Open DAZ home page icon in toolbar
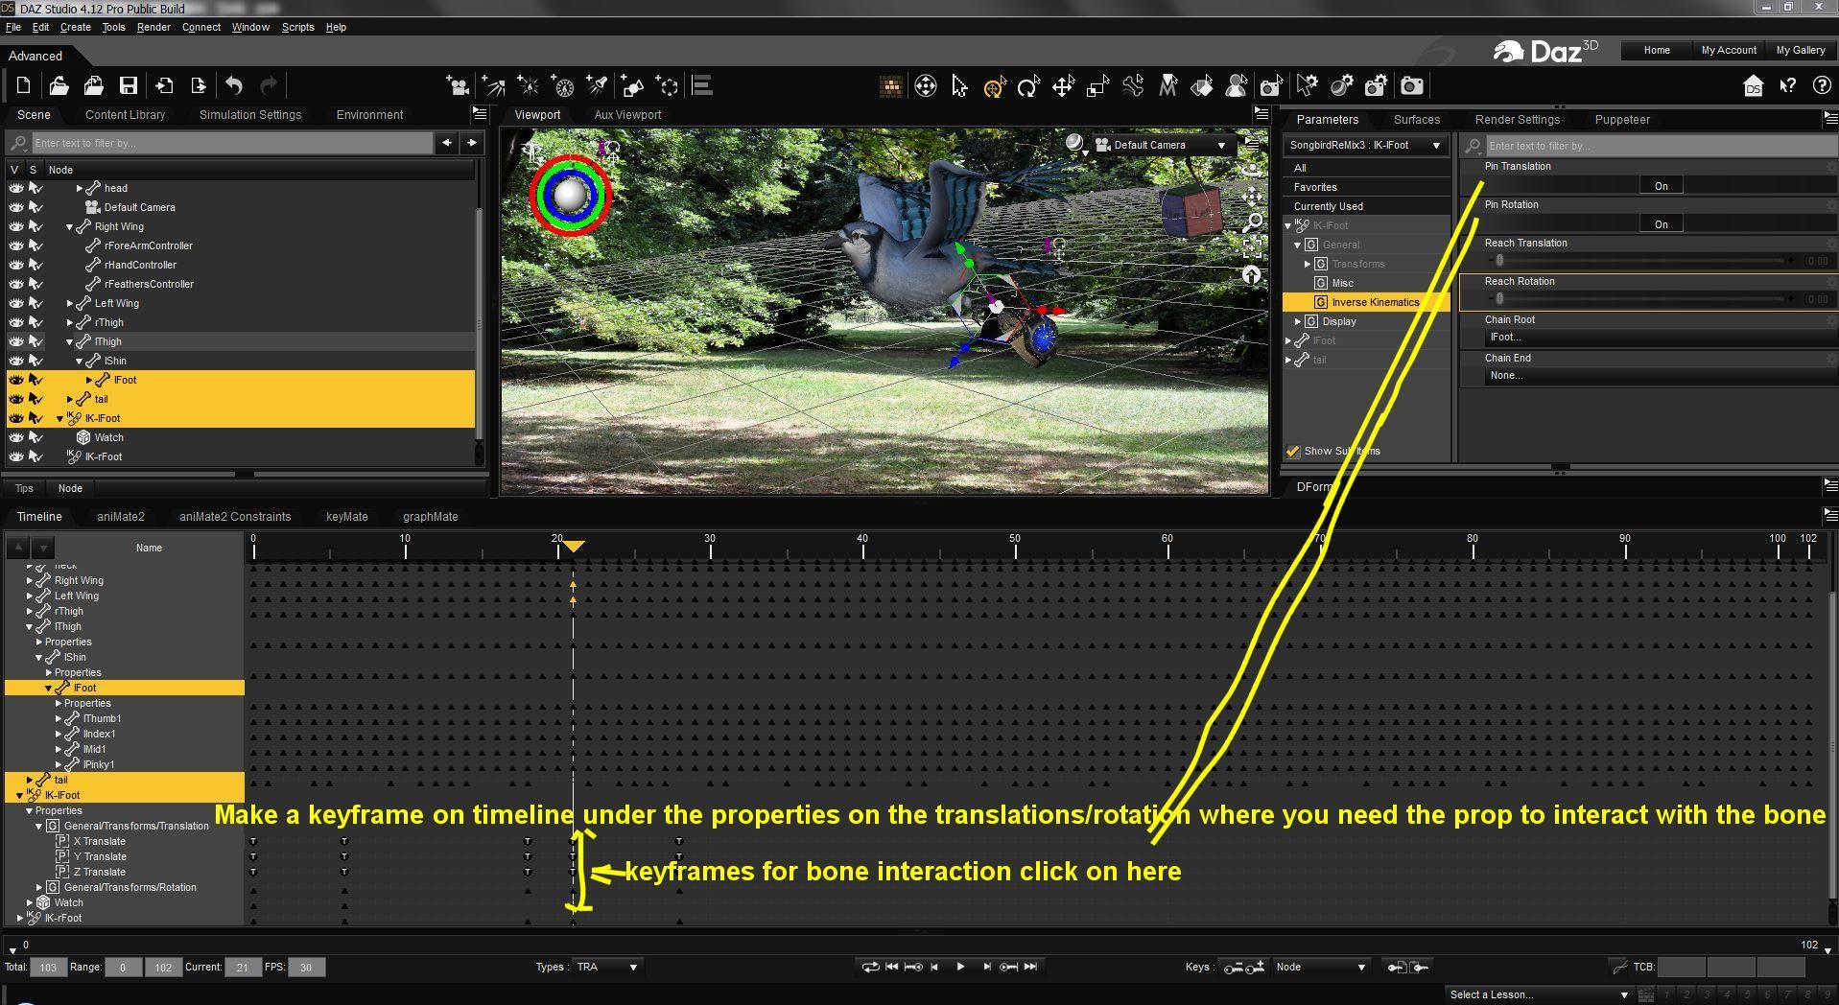This screenshot has width=1839, height=1005. 1753,86
